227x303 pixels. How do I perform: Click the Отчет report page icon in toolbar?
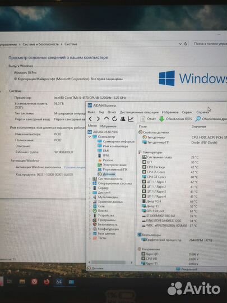(143, 119)
